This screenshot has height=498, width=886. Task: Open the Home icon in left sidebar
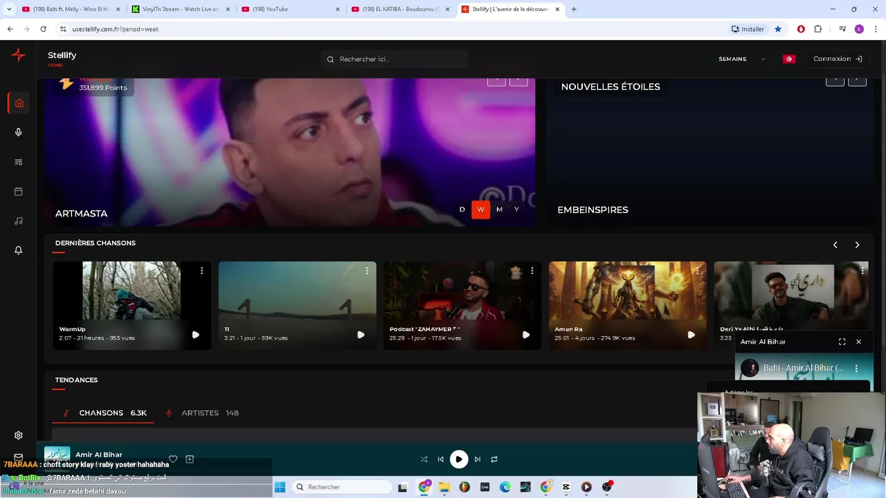19,103
